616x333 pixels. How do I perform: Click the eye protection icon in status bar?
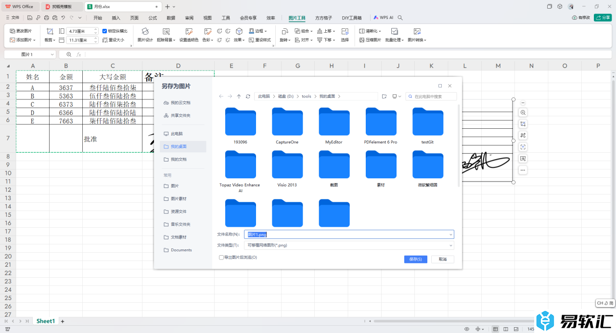coord(466,329)
